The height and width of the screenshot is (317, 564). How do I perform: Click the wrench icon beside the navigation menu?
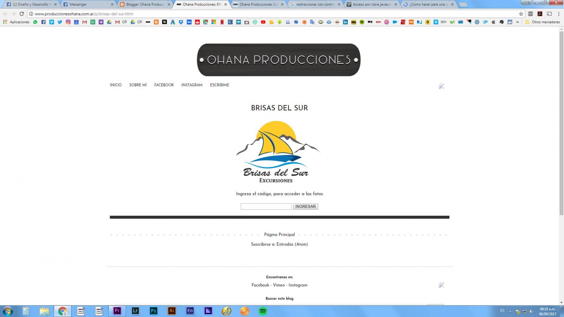441,86
